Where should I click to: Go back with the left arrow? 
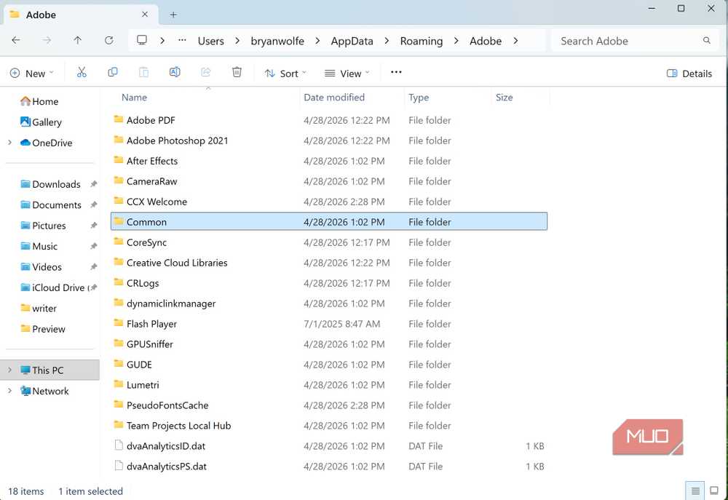click(x=16, y=41)
